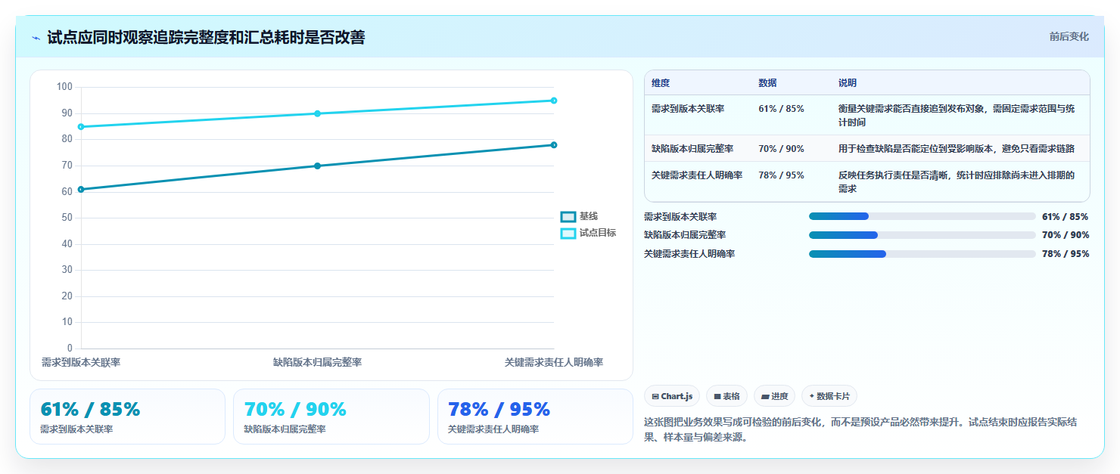
Task: Select 关键需求责任人明确率 cell in the table
Action: coord(697,175)
